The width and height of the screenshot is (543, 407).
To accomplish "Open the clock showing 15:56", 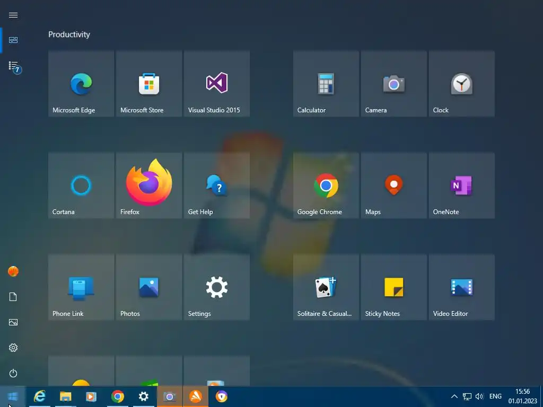I will click(x=522, y=396).
